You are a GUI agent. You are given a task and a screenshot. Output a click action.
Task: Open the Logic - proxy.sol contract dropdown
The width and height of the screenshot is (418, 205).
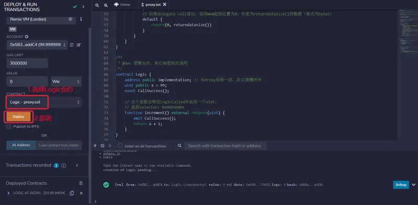click(x=44, y=102)
